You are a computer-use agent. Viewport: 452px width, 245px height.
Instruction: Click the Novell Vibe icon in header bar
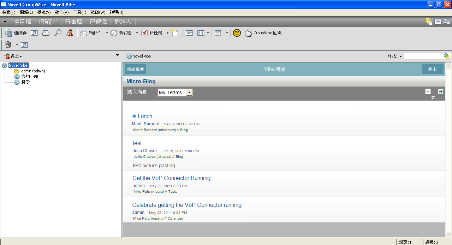[129, 56]
